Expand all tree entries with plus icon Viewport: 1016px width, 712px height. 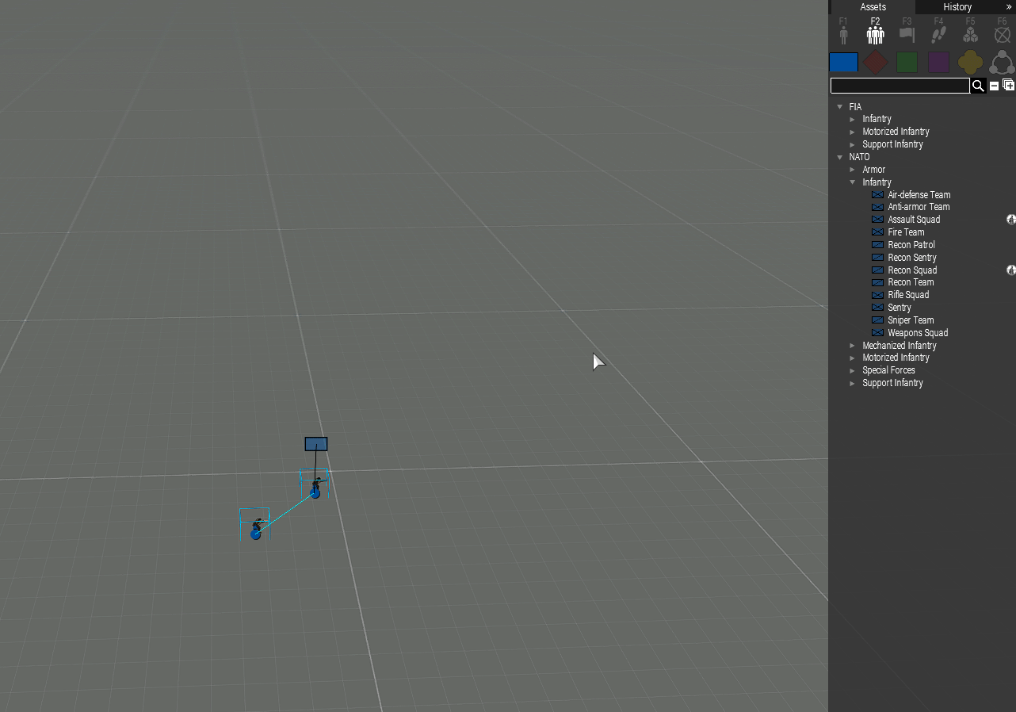(1008, 86)
